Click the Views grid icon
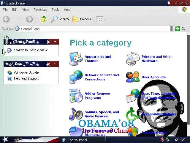 click(99, 19)
